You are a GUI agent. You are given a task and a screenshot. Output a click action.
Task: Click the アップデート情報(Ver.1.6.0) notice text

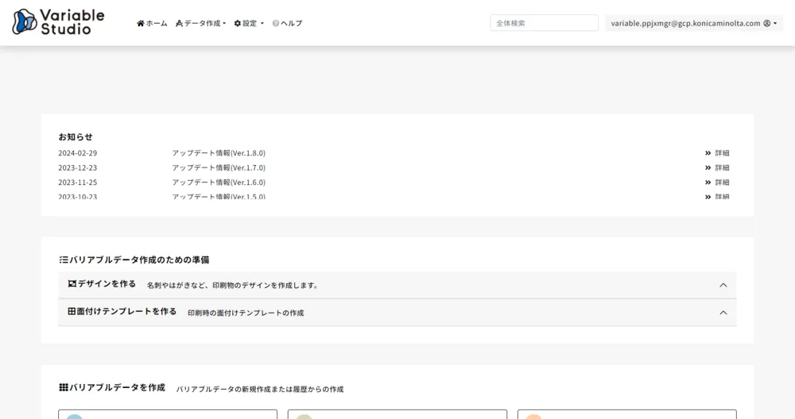[219, 183]
